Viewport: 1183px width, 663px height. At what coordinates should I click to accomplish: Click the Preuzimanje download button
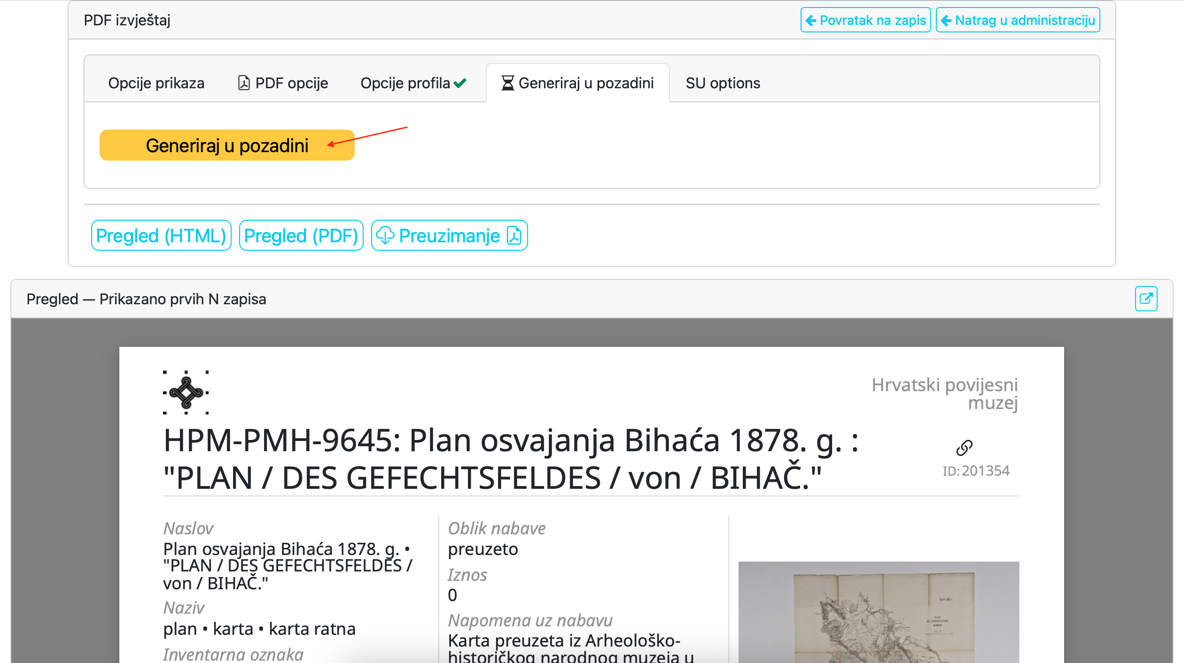pos(449,235)
